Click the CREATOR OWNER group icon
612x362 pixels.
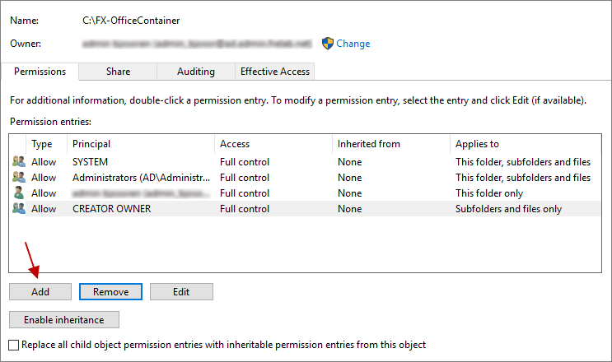tap(19, 209)
